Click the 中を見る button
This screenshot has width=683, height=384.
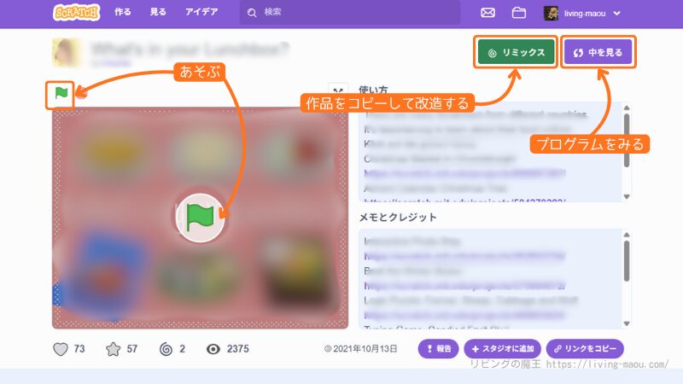[598, 53]
